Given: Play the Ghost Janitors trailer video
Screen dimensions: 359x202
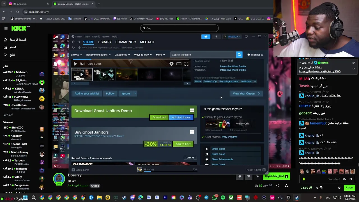Looking at the screenshot, I should [x=75, y=64].
